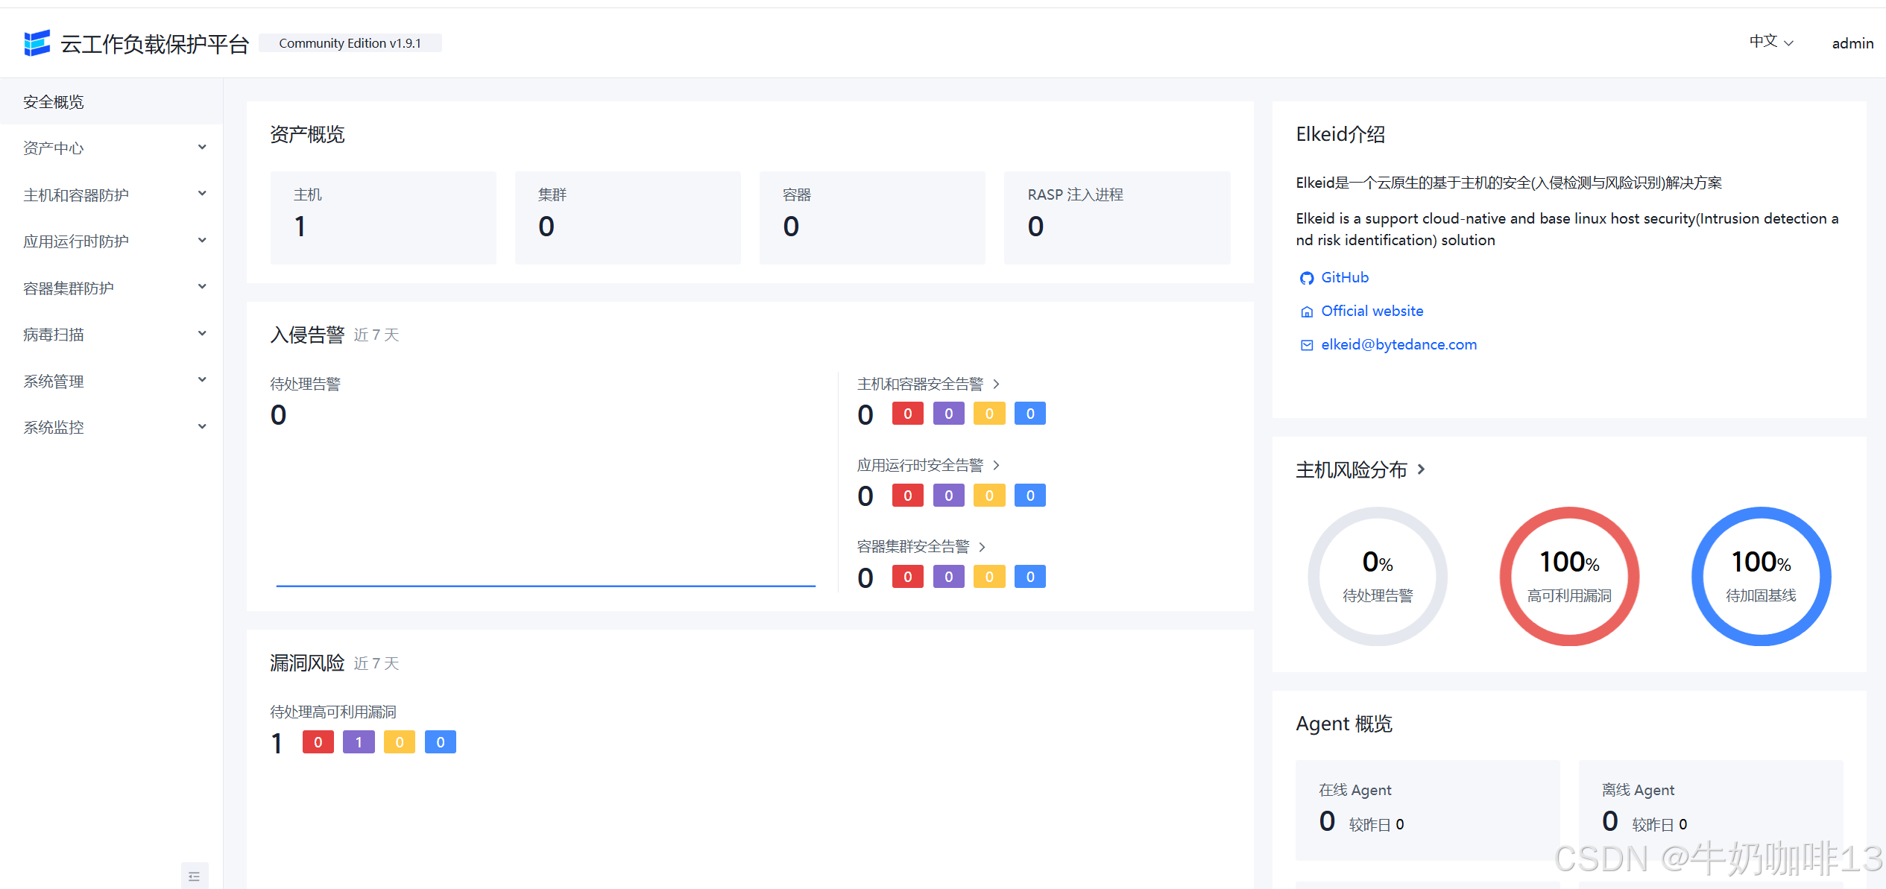Open 主机和容器防护 sidebar menu item
The height and width of the screenshot is (889, 1886).
111,194
